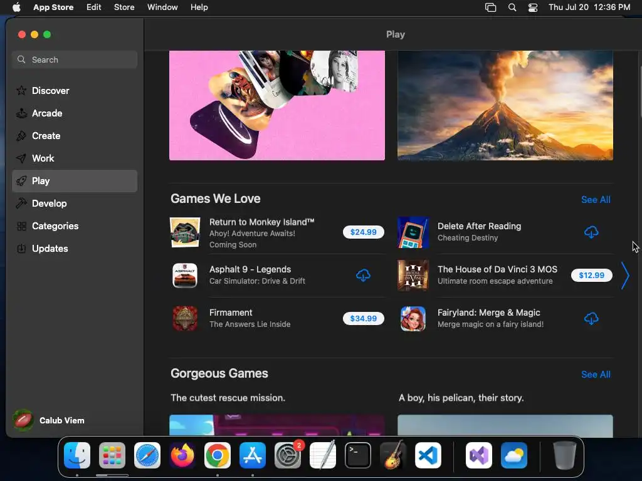The width and height of the screenshot is (642, 481).
Task: Open the Help menu
Action: pos(199,8)
